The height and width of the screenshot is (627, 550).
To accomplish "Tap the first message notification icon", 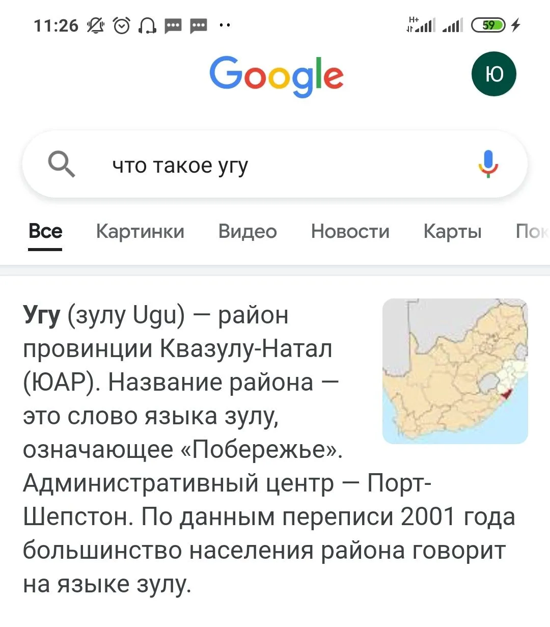I will 173,25.
